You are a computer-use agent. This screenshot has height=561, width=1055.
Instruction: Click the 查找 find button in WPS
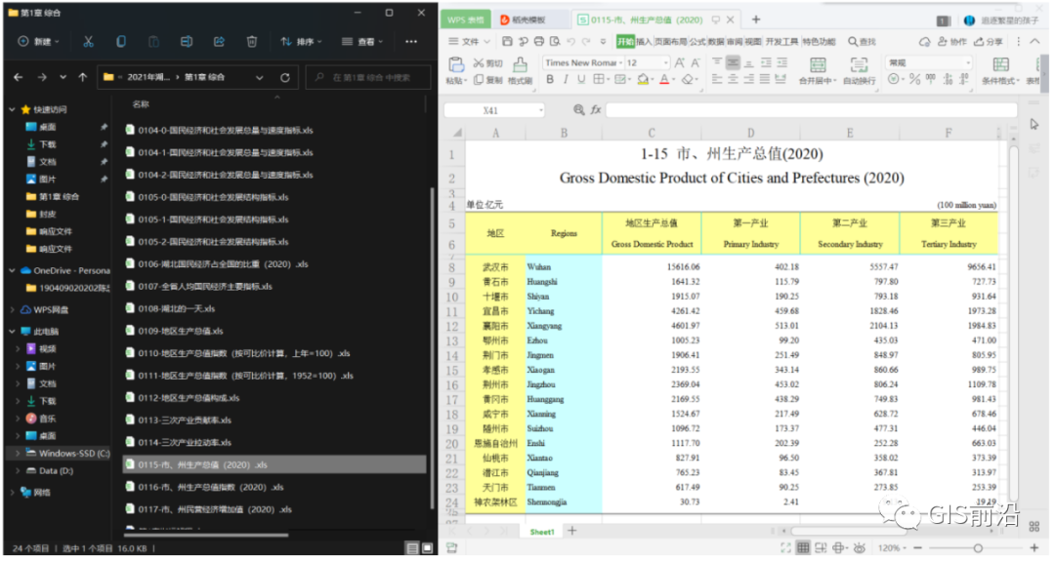862,42
